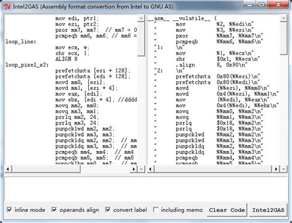Click left arrow of left pane horizontal scrollbar

[8, 169]
